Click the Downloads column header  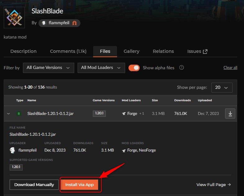[x=182, y=100]
